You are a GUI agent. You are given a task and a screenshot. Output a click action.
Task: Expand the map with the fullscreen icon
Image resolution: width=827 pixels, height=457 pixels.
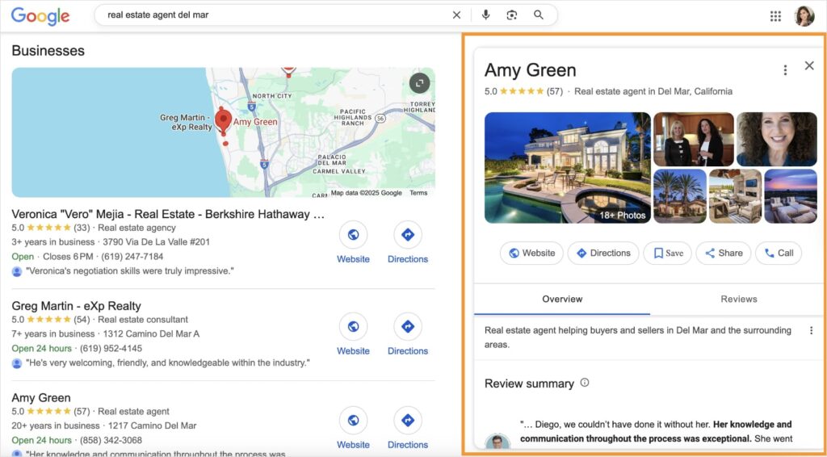pos(419,82)
